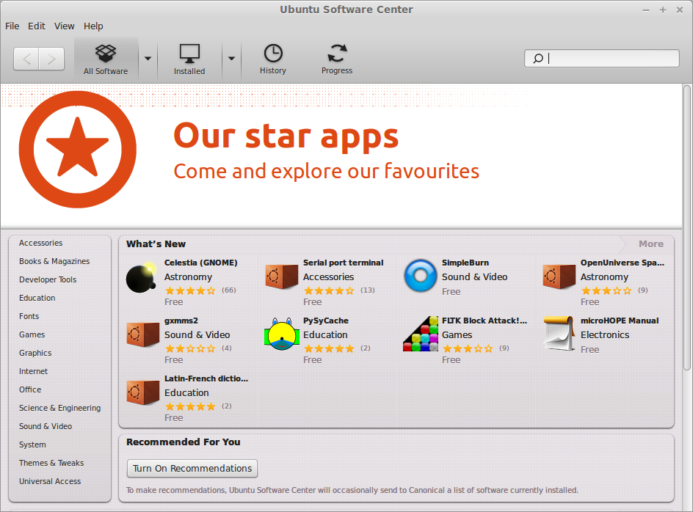Click the Celestia (GNOME) app icon
The width and height of the screenshot is (693, 512).
141,277
